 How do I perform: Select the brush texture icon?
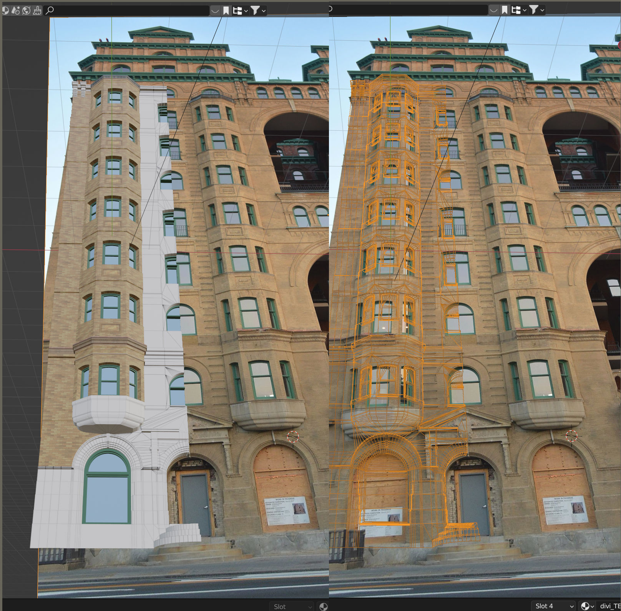point(37,10)
